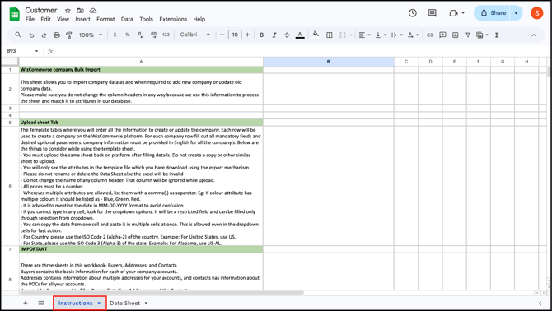Viewport: 552px width, 311px height.
Task: Collapse the toolbar chevron
Action: point(534,35)
